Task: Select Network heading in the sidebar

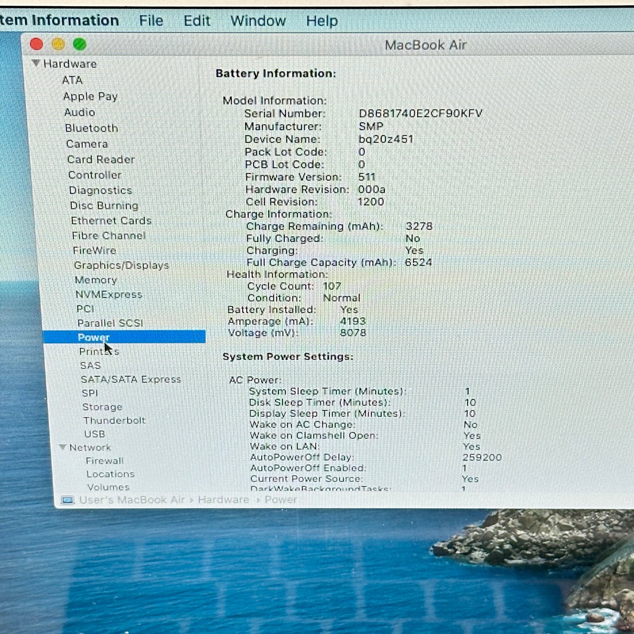Action: tap(90, 448)
